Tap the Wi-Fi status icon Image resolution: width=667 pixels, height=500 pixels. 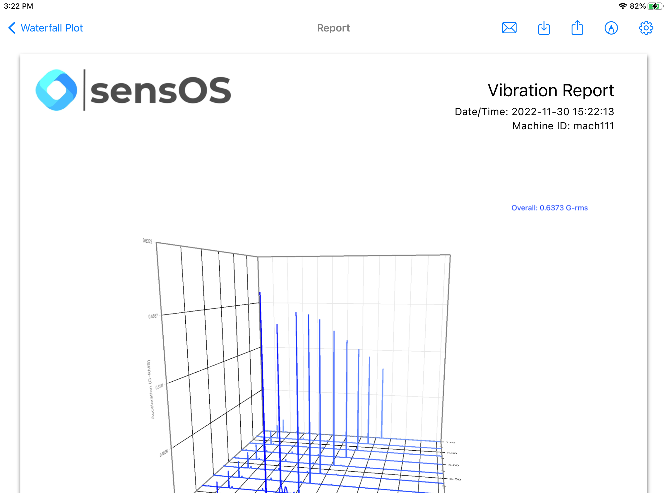pos(623,6)
